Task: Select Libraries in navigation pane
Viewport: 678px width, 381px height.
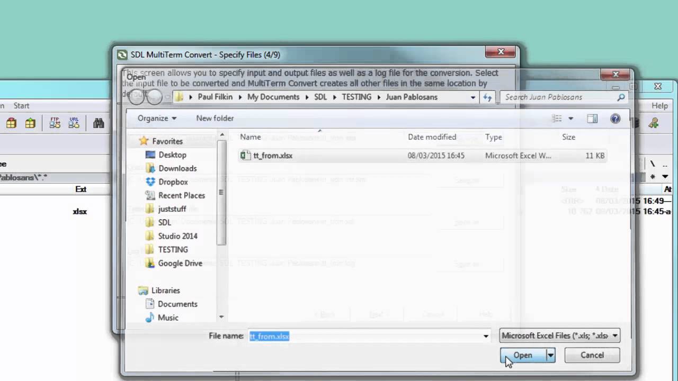Action: (x=165, y=291)
